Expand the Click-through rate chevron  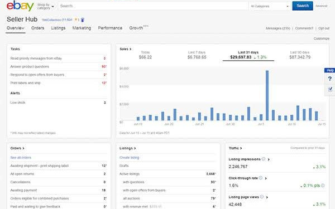pyautogui.click(x=266, y=178)
